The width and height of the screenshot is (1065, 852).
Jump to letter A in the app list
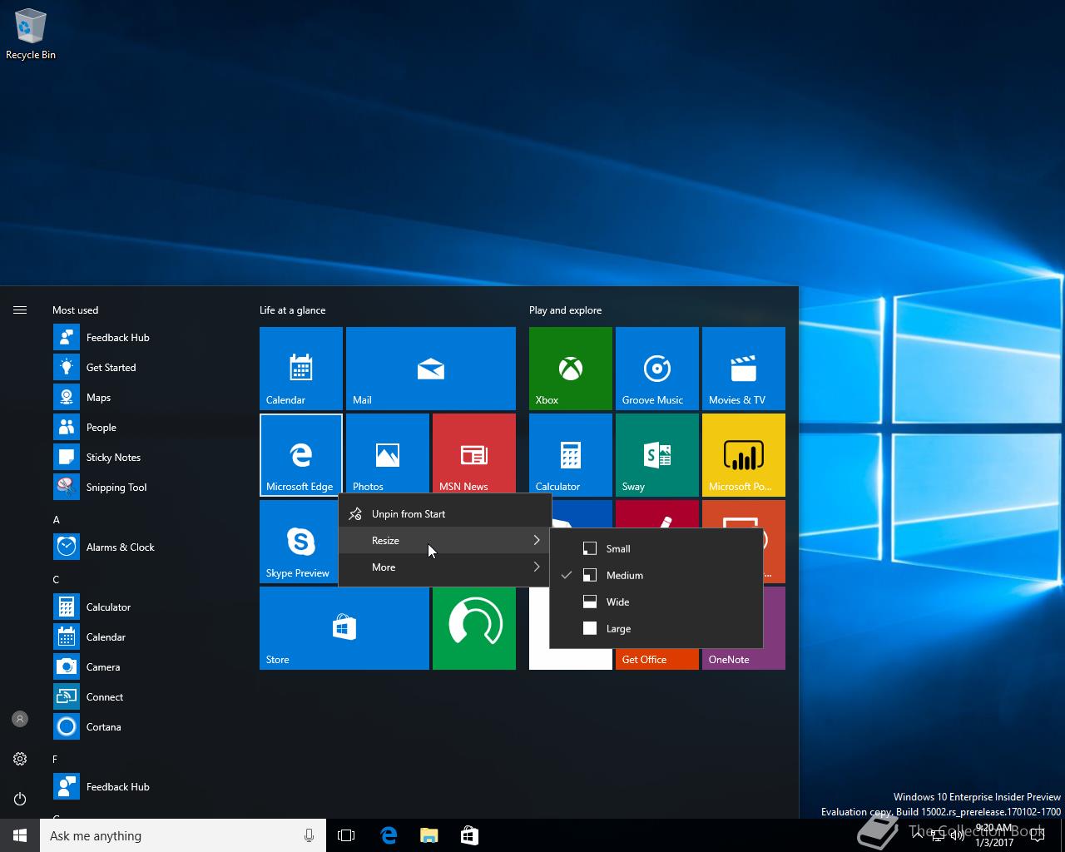click(57, 519)
